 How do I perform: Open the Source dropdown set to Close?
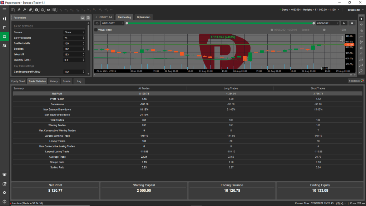point(74,32)
